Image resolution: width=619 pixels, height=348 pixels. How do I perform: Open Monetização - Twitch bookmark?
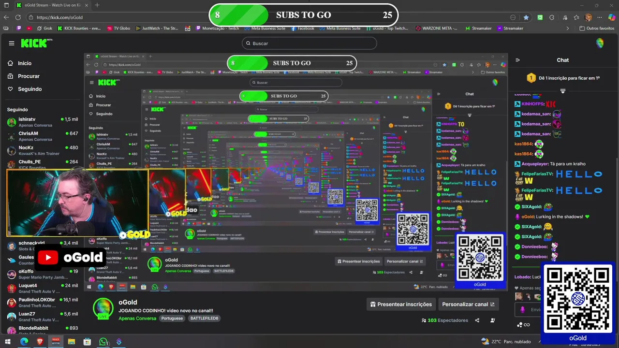217,28
